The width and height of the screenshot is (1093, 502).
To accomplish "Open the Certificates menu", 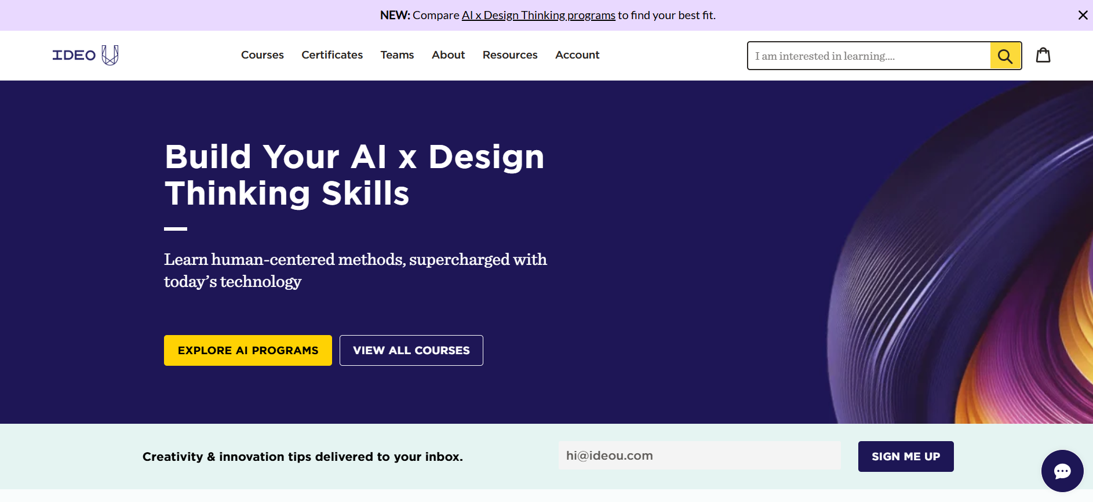I will [x=332, y=55].
